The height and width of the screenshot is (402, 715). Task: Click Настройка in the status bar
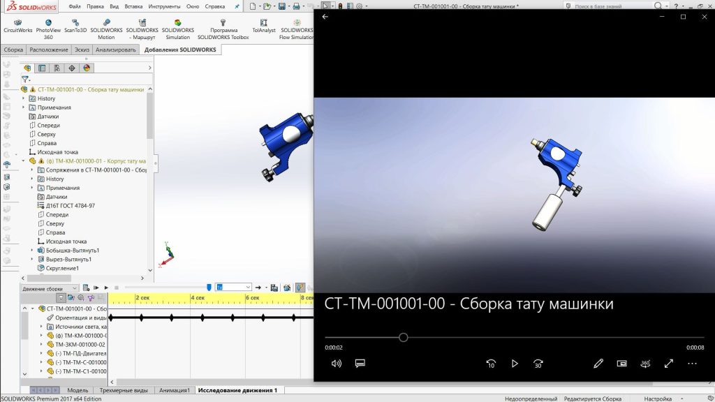[x=658, y=399]
